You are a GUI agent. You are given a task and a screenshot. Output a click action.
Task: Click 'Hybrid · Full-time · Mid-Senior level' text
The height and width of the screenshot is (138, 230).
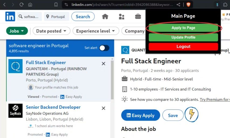(x=161, y=79)
